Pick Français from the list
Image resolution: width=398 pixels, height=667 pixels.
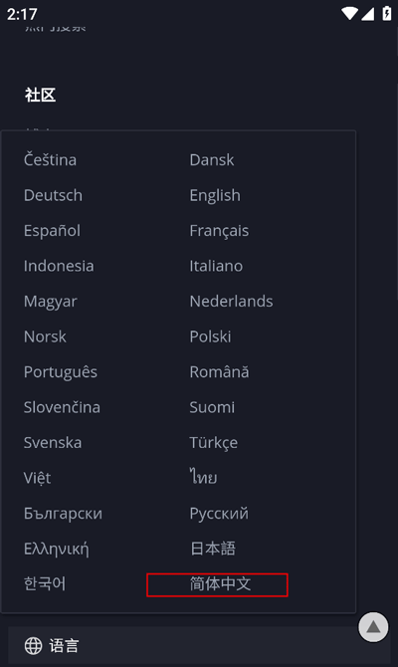(x=219, y=231)
